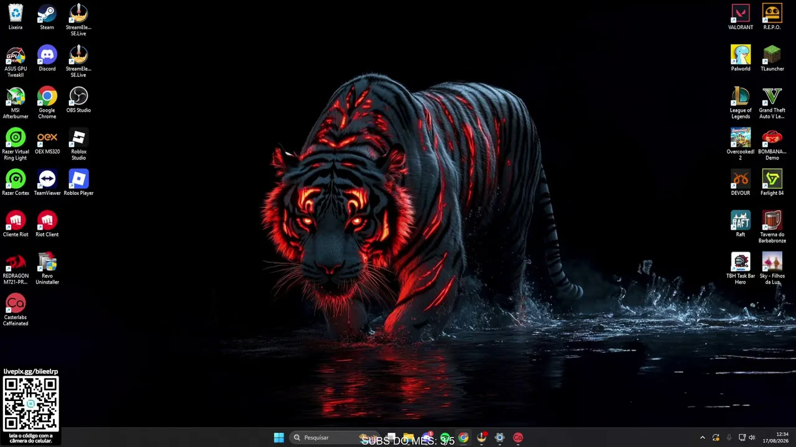Open File Explorer from the taskbar

point(409,438)
